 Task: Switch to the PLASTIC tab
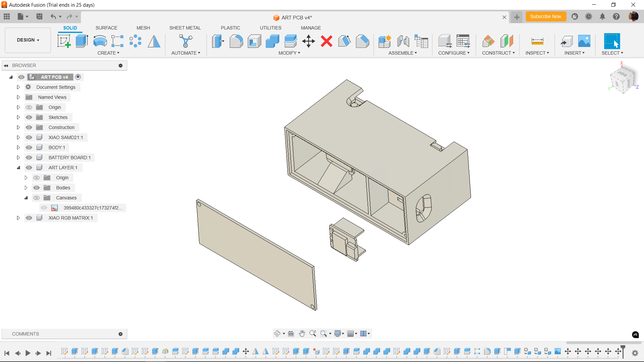tap(230, 28)
